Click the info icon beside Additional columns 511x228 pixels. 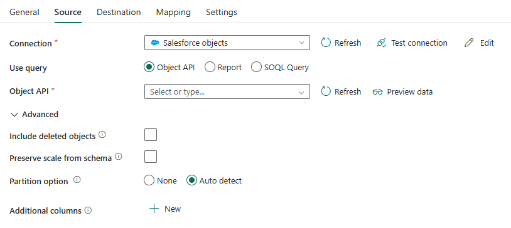(88, 210)
